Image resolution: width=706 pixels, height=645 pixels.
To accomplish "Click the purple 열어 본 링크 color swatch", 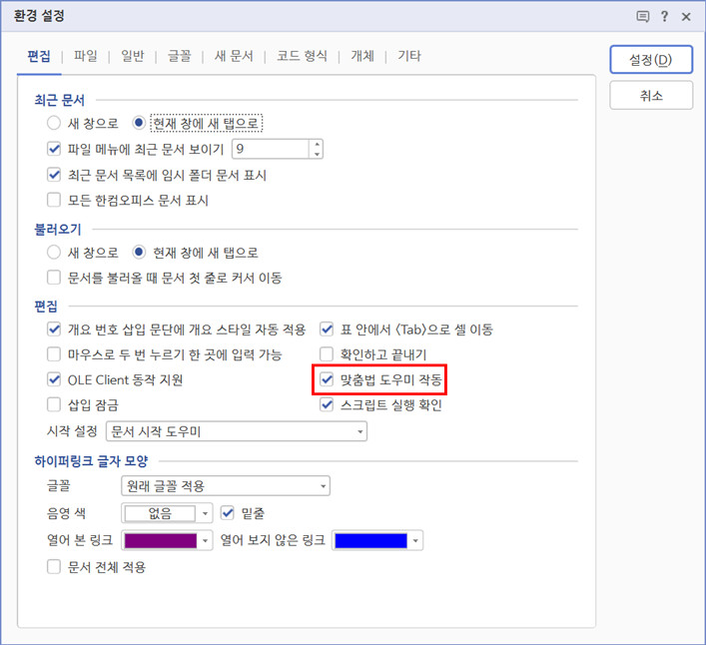I will pos(161,540).
